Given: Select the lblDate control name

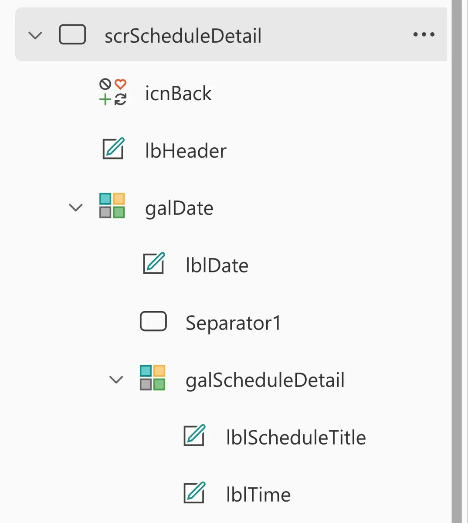Looking at the screenshot, I should tap(217, 265).
